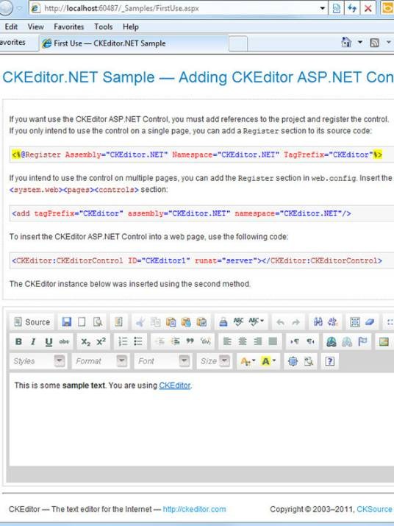Viewport: 394px width, 526px height.
Task: Click the Anchor flag icon
Action: point(362,341)
